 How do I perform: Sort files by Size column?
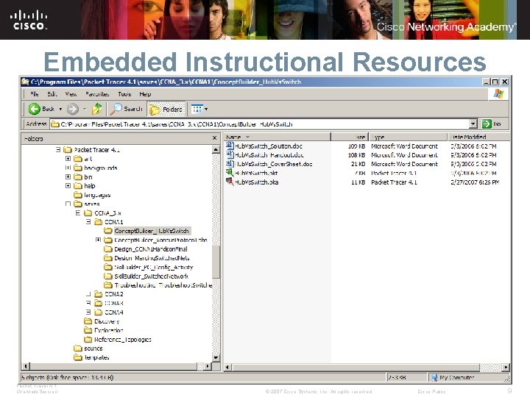349,137
